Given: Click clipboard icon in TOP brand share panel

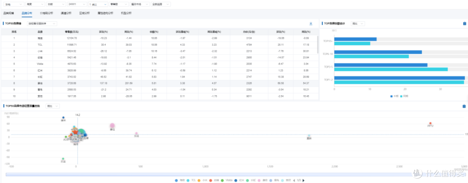Looking at the screenshot, I should tap(464, 23).
